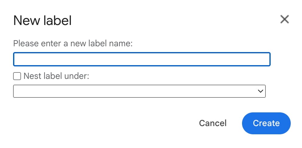Image resolution: width=302 pixels, height=148 pixels.
Task: Click the X icon at top right
Action: 284,20
